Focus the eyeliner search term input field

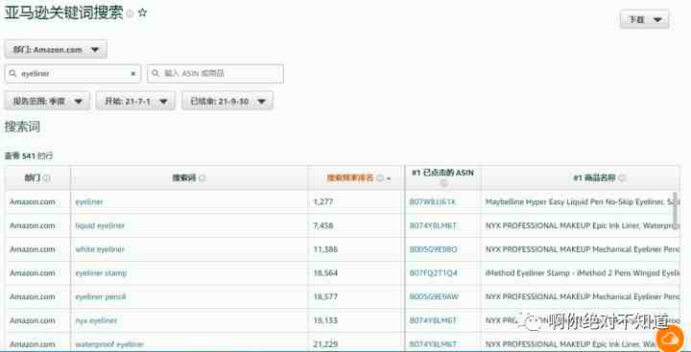[73, 74]
